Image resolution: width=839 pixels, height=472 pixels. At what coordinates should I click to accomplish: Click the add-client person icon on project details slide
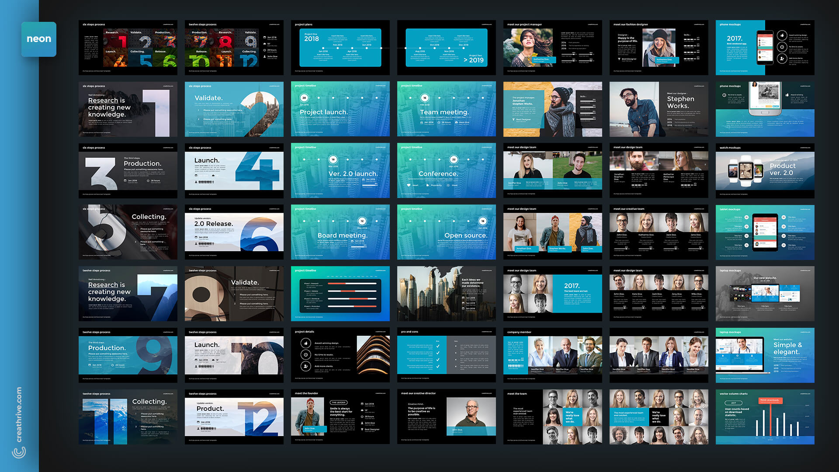(306, 367)
